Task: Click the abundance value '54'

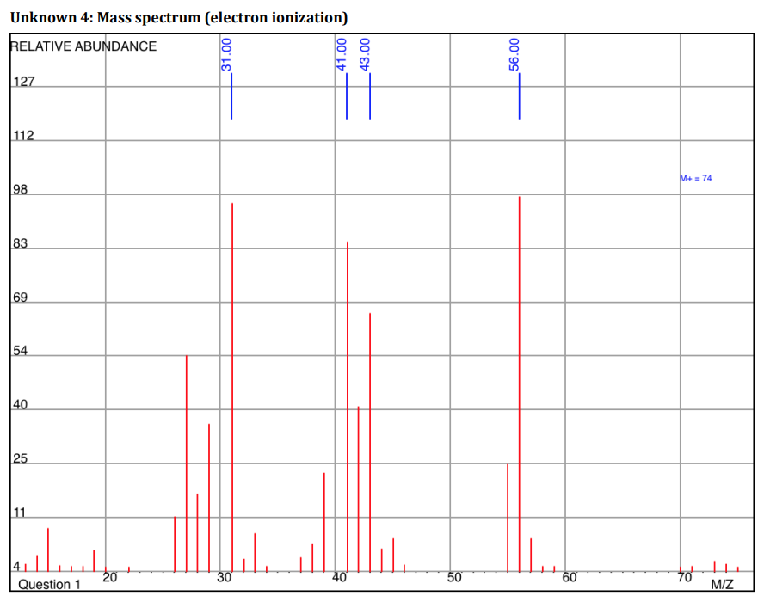Action: click(20, 351)
